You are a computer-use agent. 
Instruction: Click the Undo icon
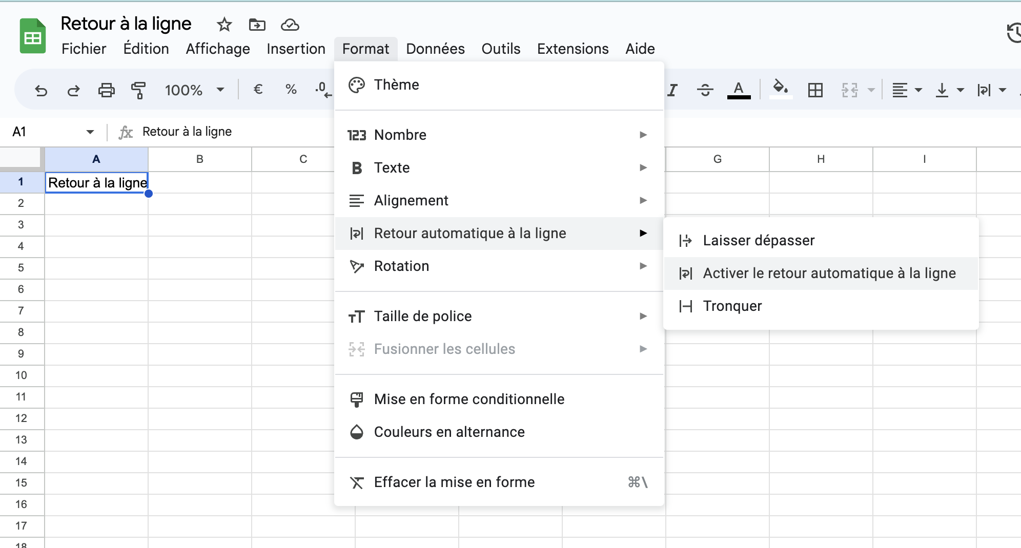(42, 90)
